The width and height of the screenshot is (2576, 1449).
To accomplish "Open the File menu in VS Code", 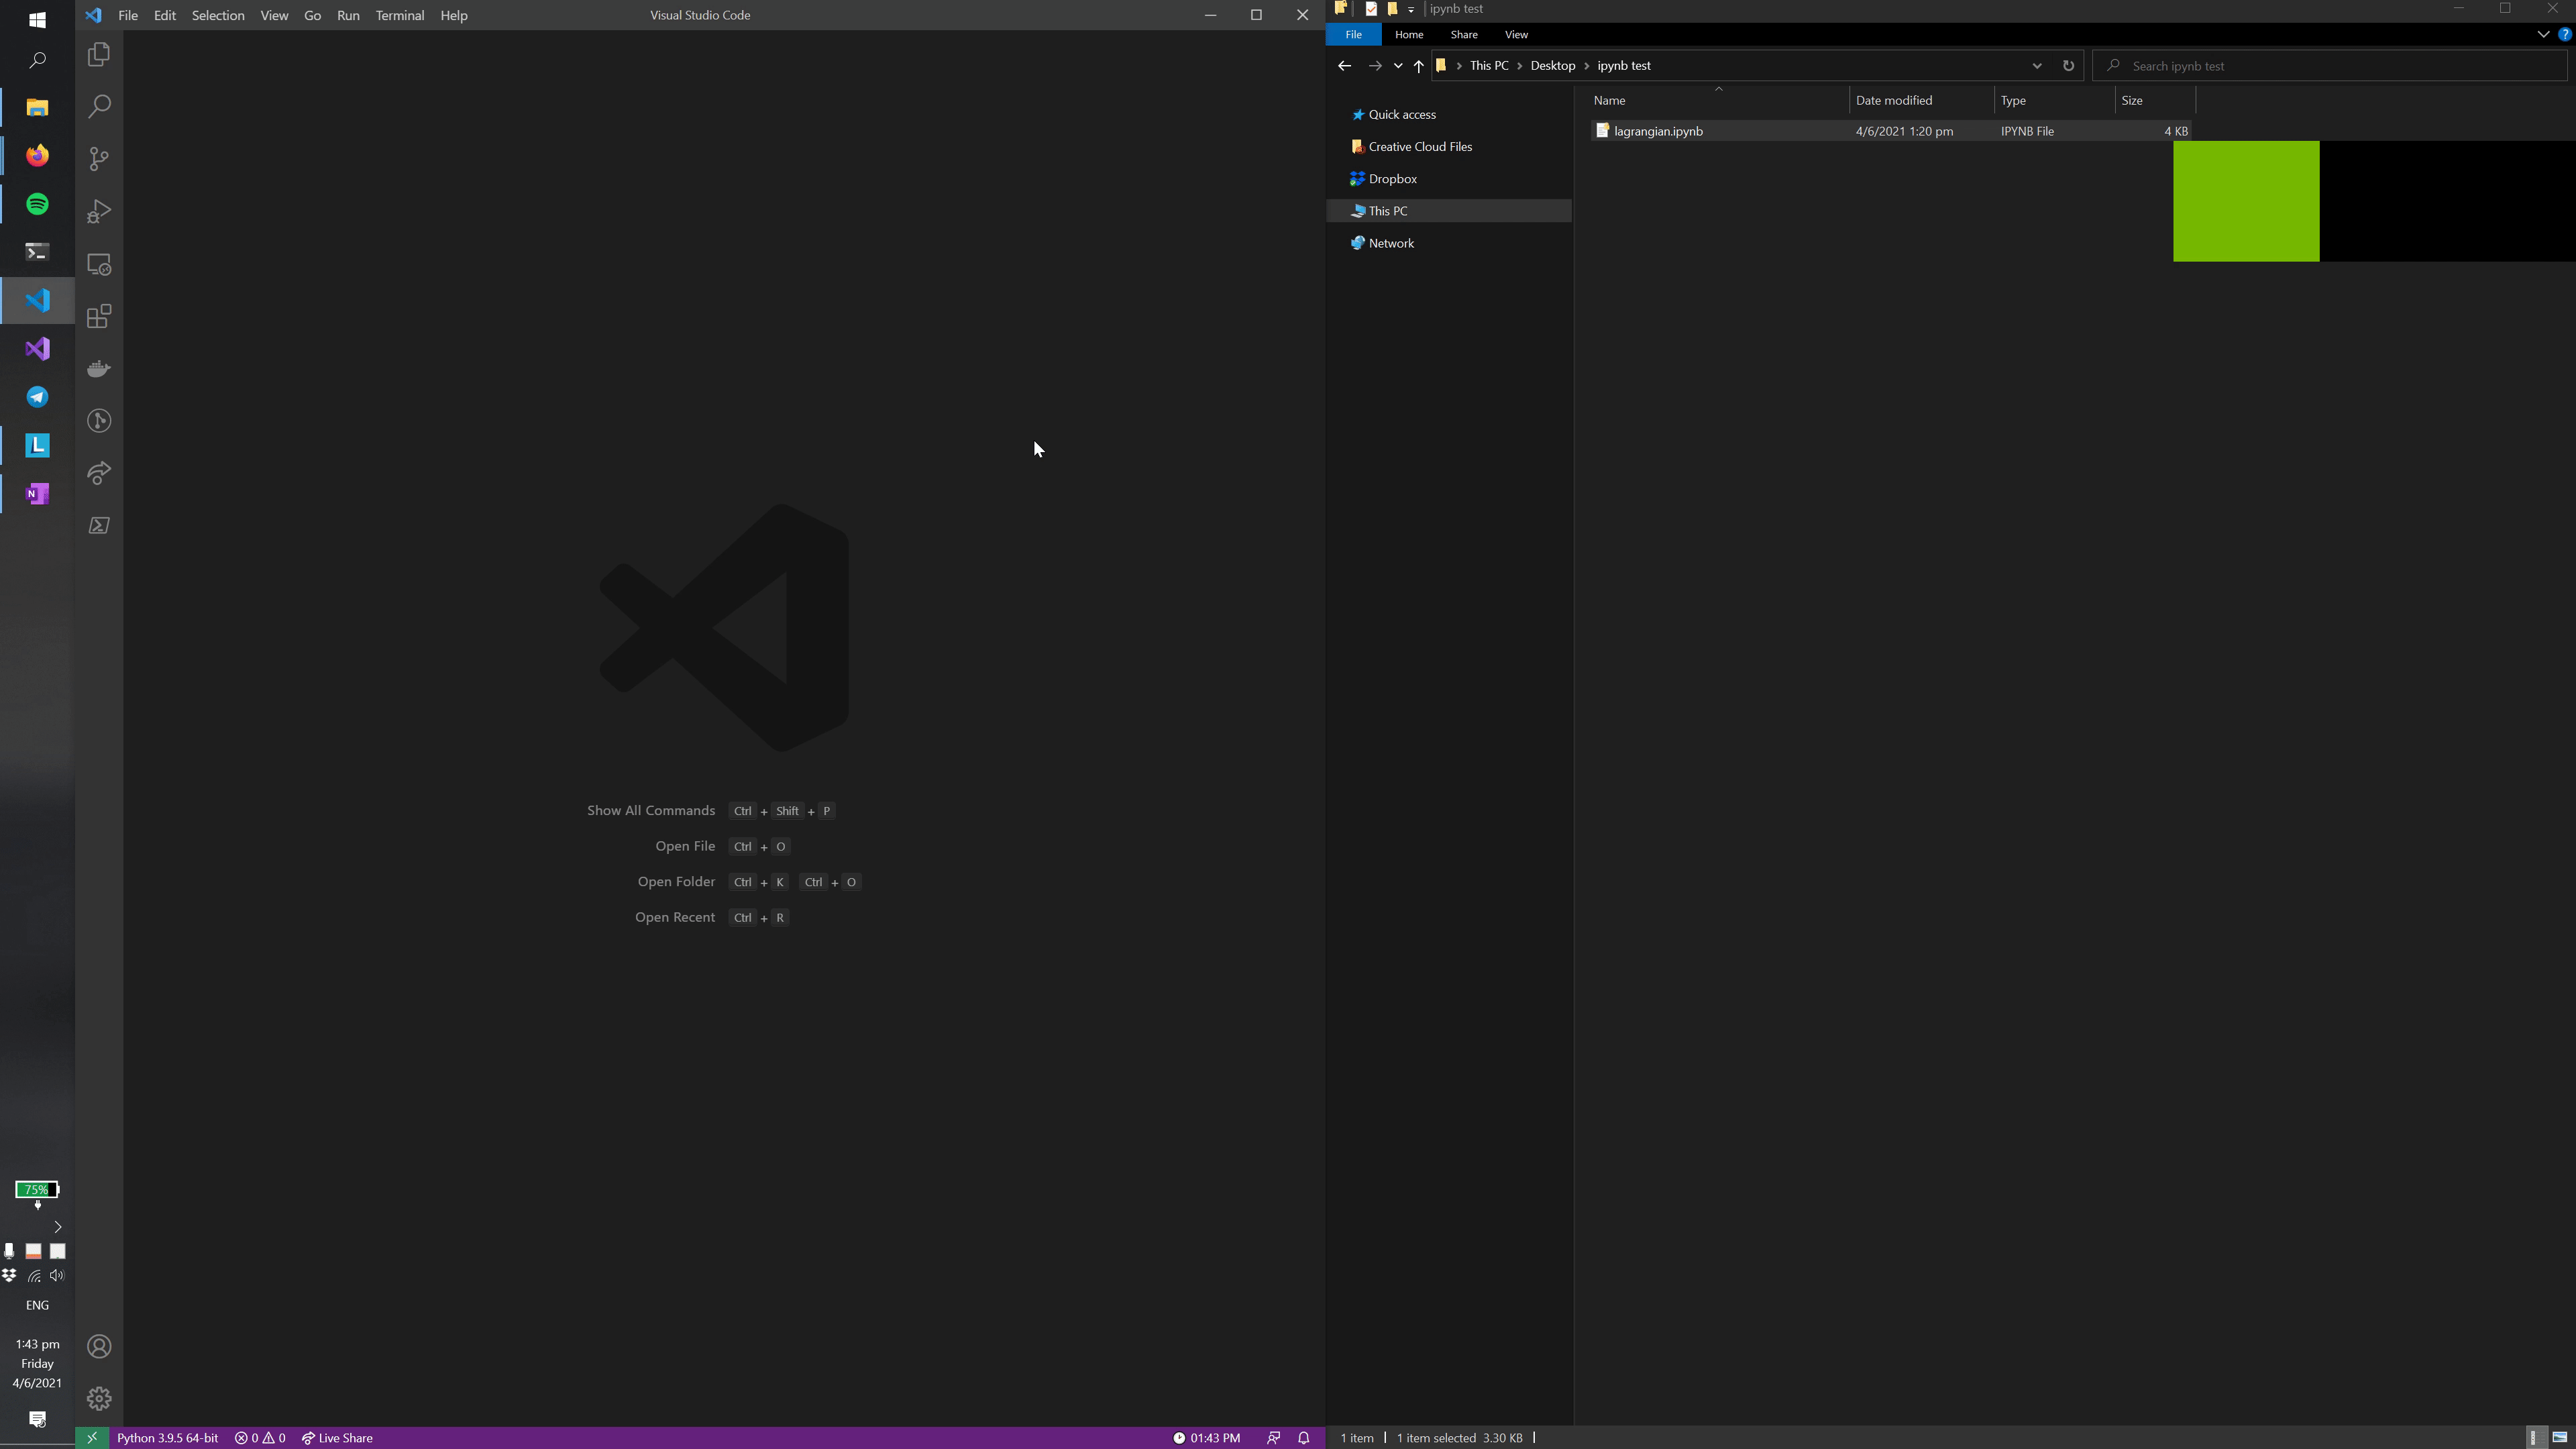I will (128, 15).
